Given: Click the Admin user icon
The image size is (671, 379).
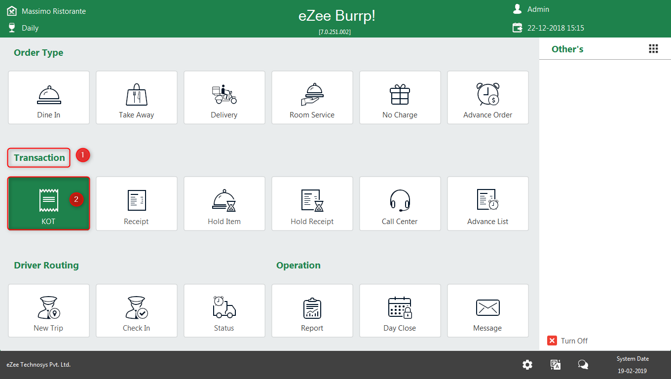Looking at the screenshot, I should (517, 9).
